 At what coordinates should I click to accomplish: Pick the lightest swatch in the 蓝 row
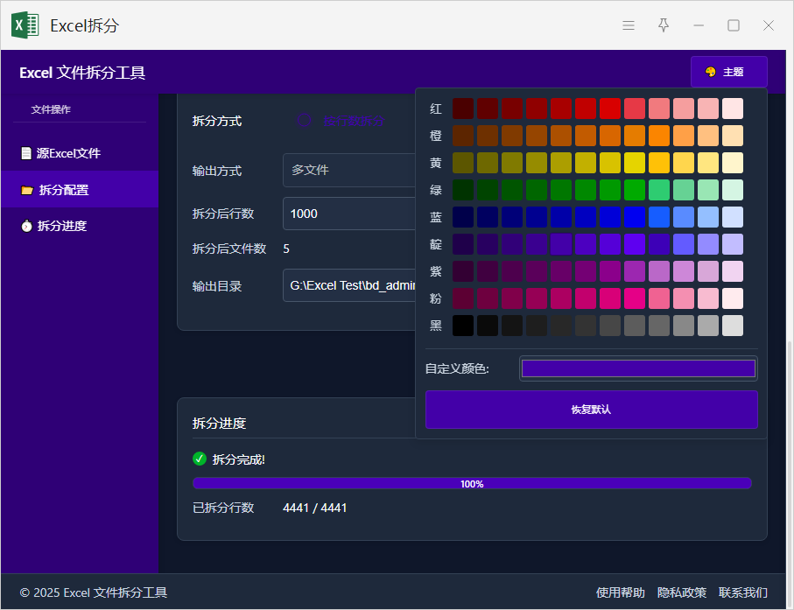[732, 217]
